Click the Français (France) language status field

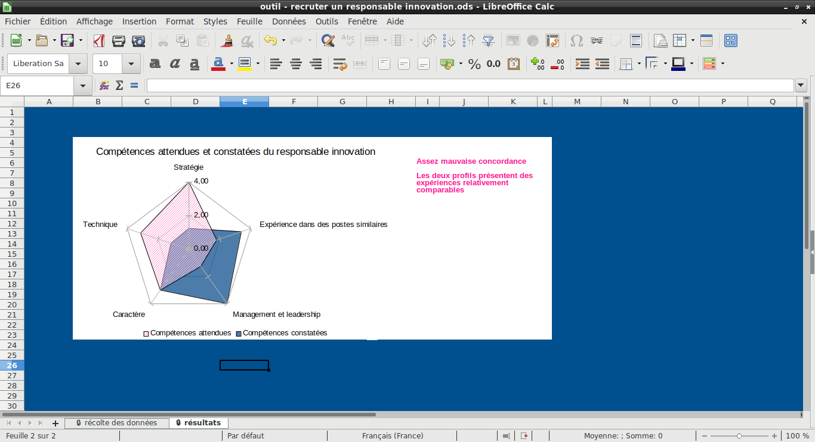click(393, 435)
